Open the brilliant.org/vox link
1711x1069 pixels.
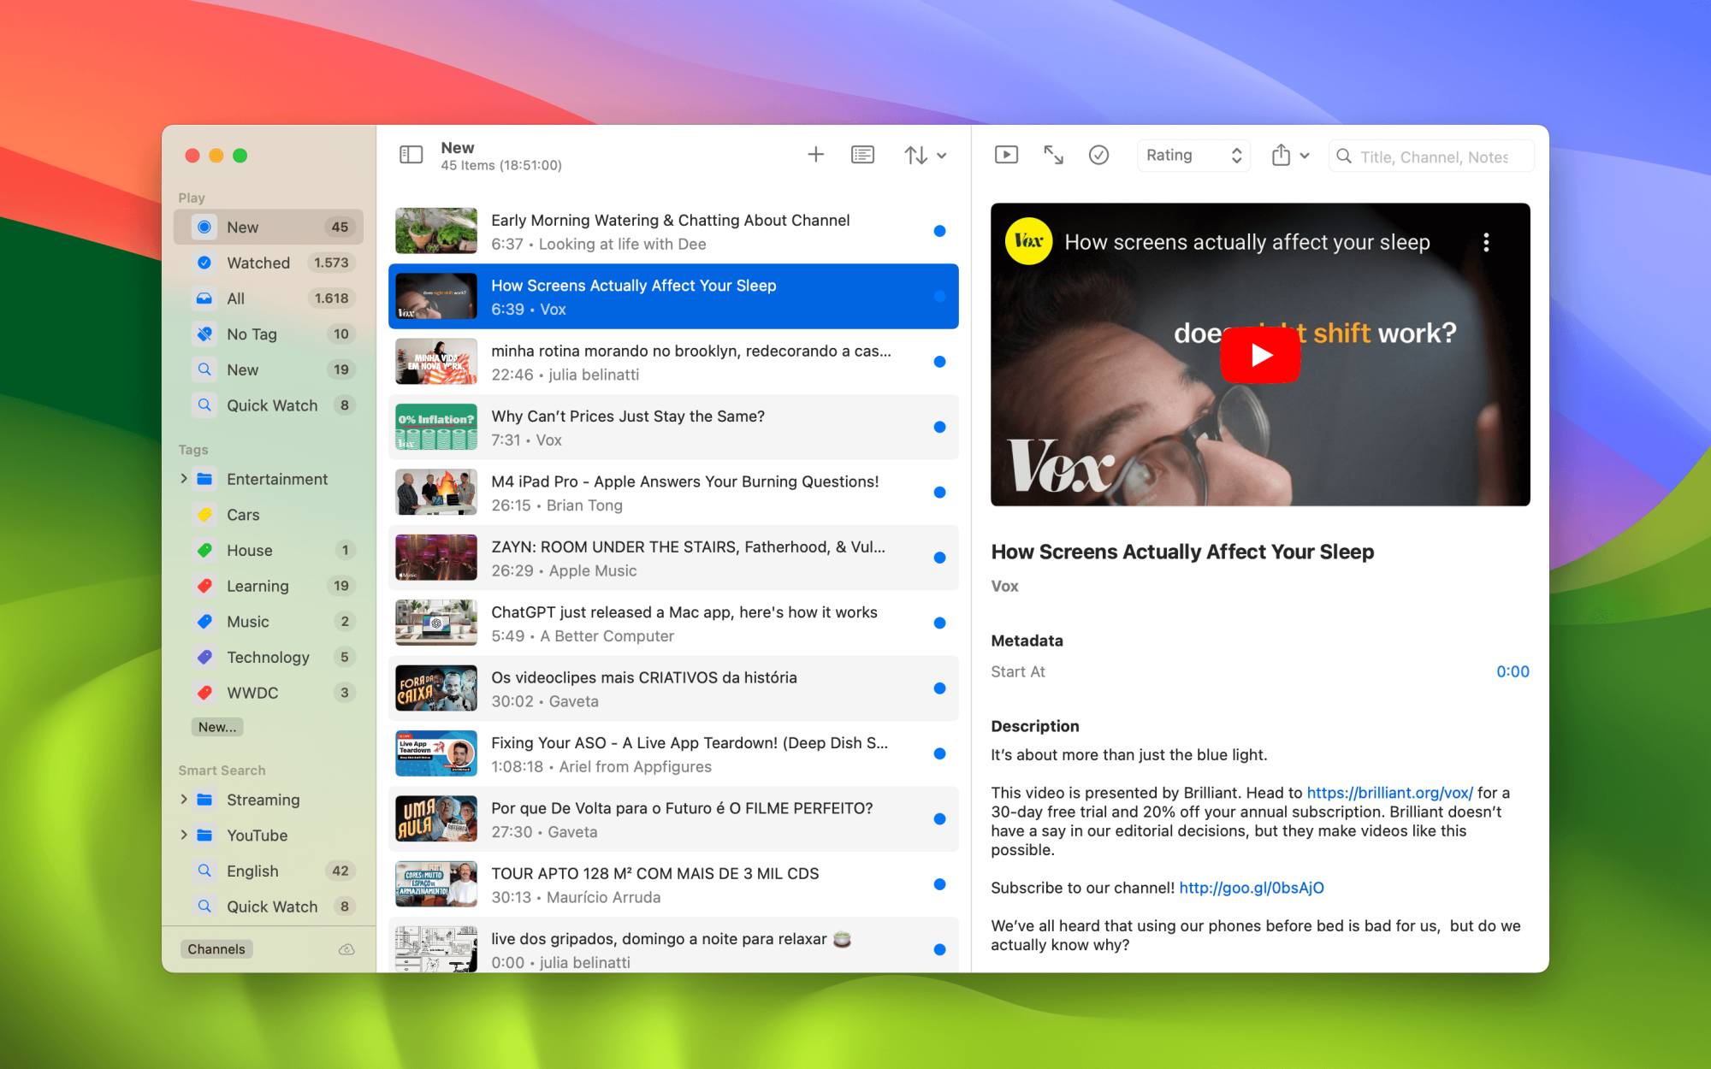tap(1389, 793)
